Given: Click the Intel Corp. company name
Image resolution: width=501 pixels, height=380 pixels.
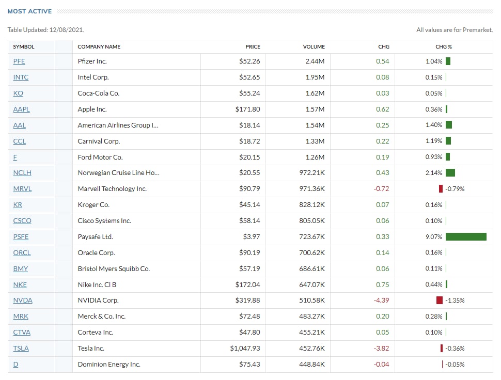Looking at the screenshot, I should click(93, 77).
